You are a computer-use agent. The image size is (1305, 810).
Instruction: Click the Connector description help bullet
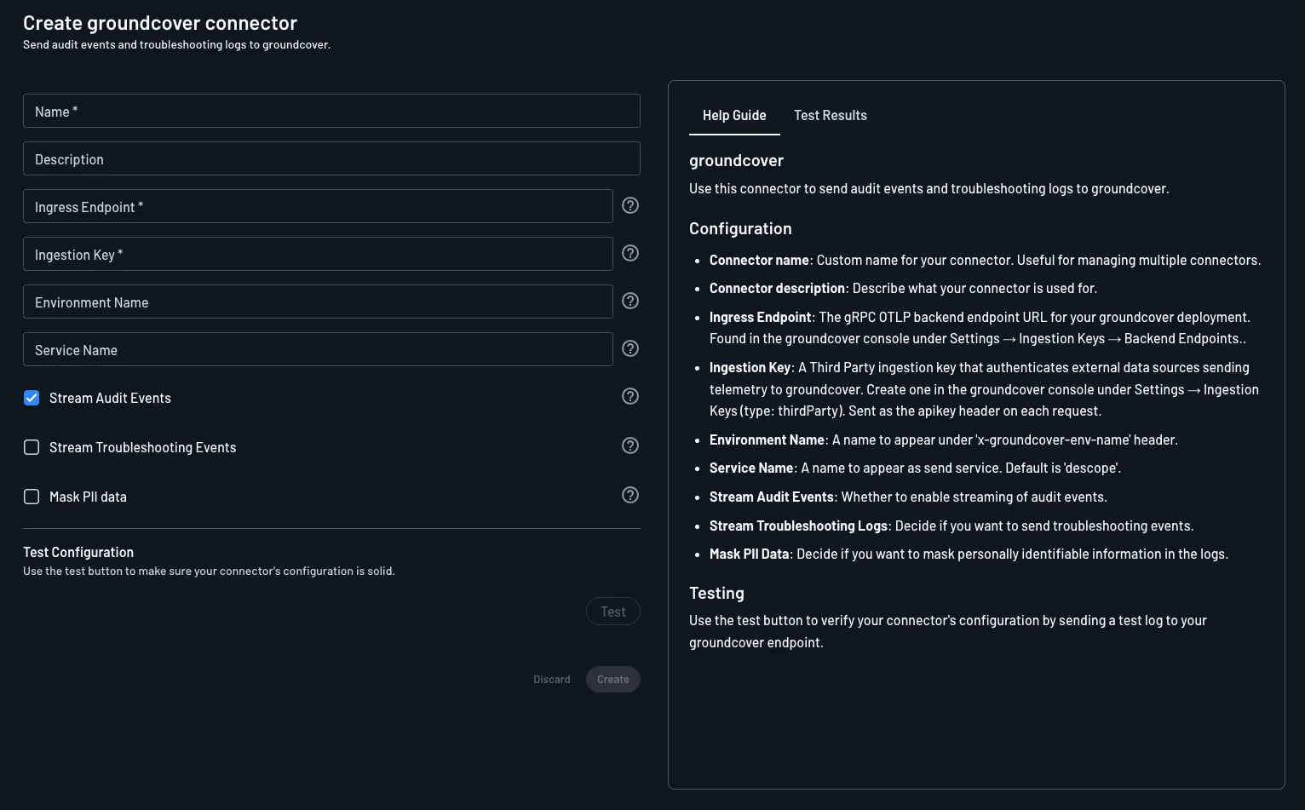(903, 288)
